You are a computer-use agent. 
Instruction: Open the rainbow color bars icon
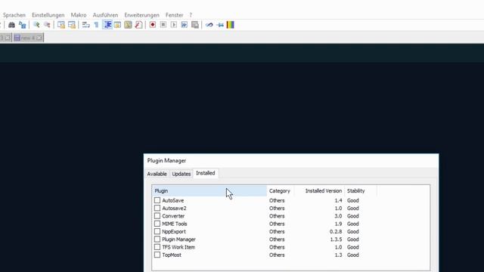230,25
